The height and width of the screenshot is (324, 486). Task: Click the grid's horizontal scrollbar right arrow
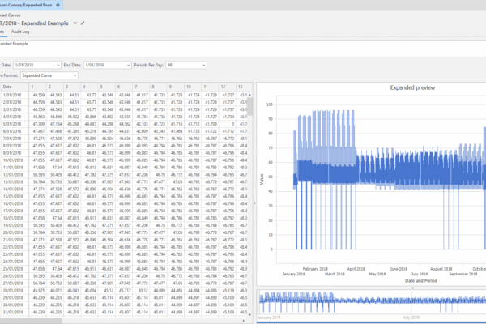[244, 321]
